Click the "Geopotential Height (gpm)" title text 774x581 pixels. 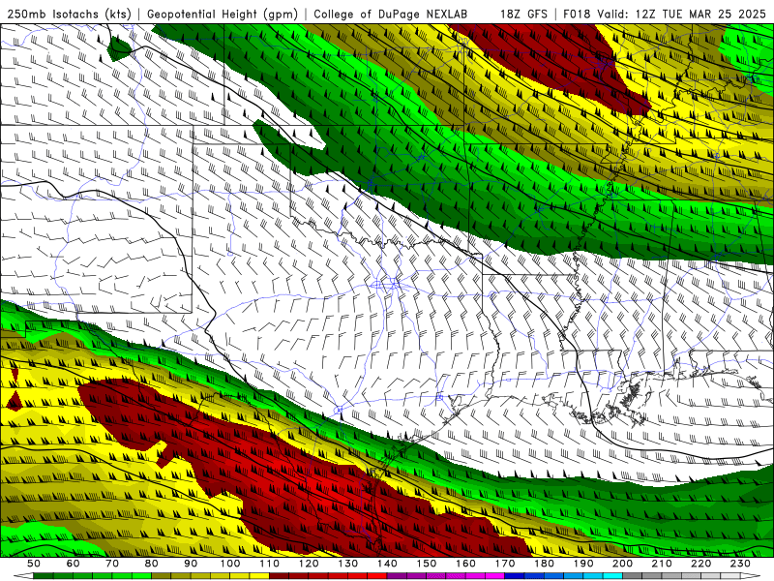point(223,14)
